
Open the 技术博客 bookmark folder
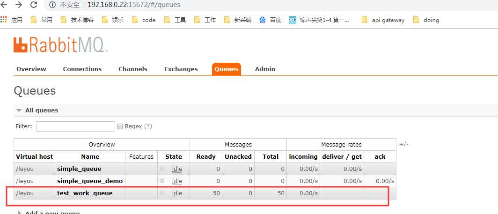pos(77,20)
